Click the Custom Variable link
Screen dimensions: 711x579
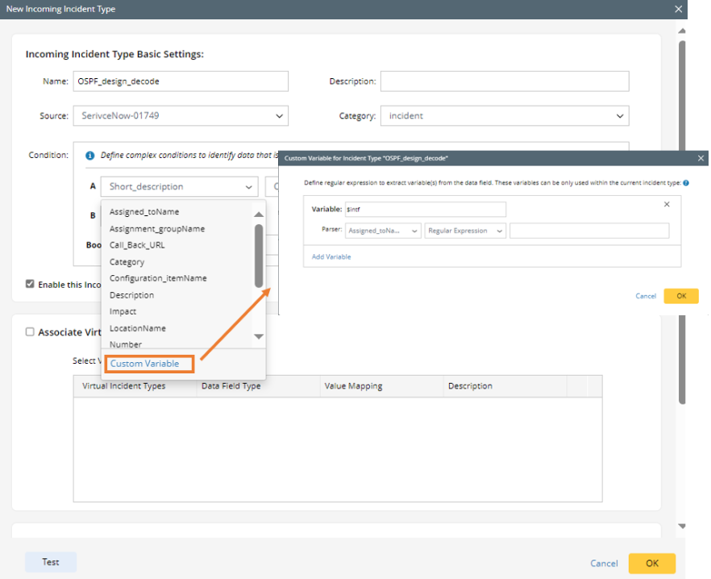145,364
